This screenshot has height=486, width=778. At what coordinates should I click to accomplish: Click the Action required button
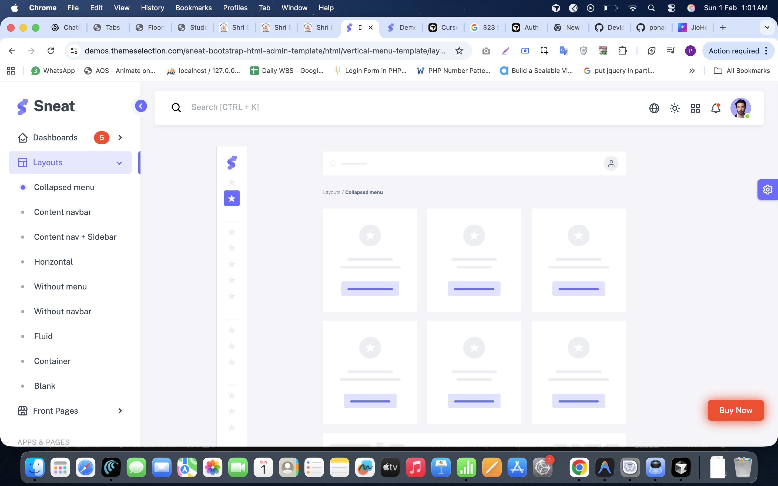tap(734, 51)
